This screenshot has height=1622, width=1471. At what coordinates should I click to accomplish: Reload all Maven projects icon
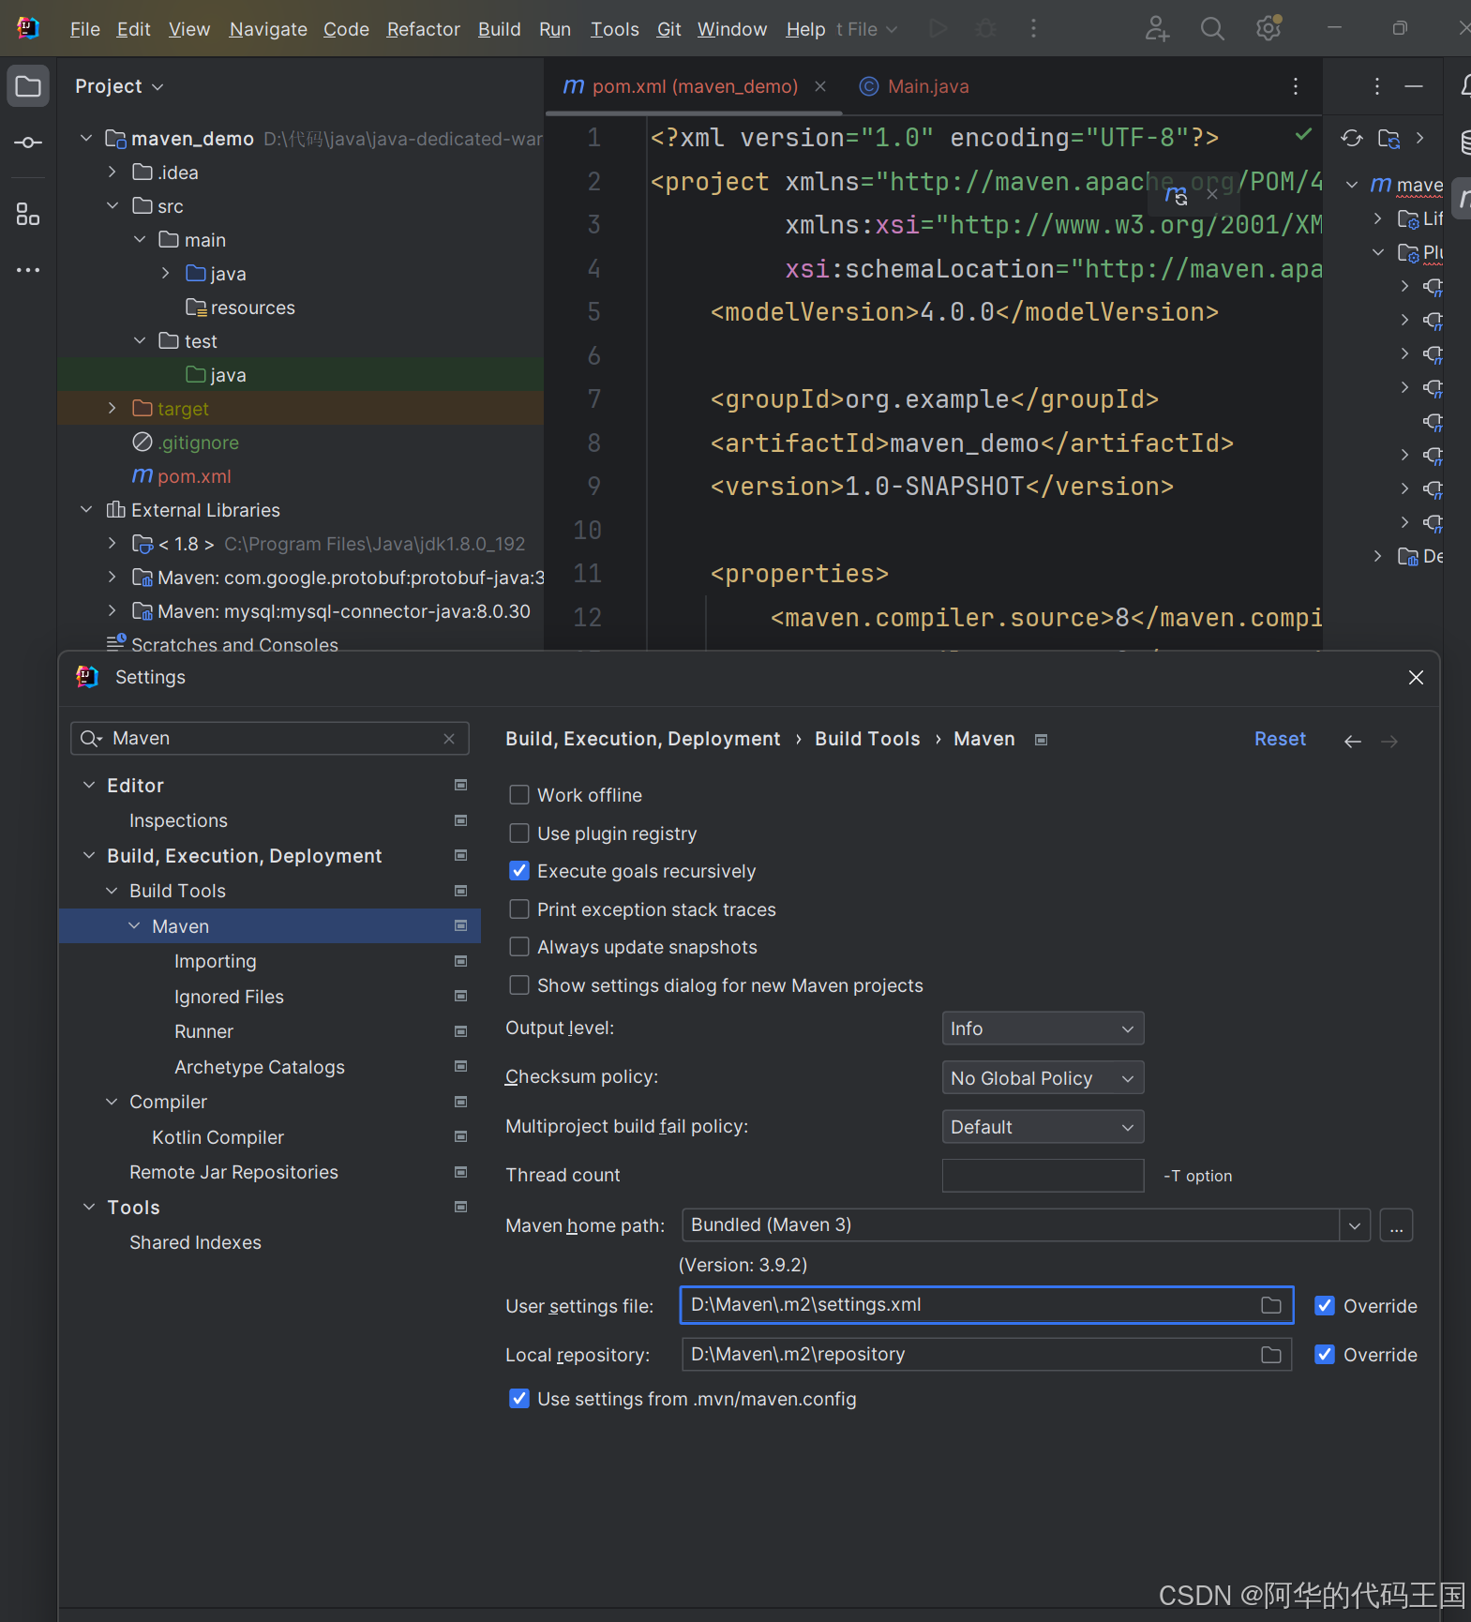pos(1351,139)
